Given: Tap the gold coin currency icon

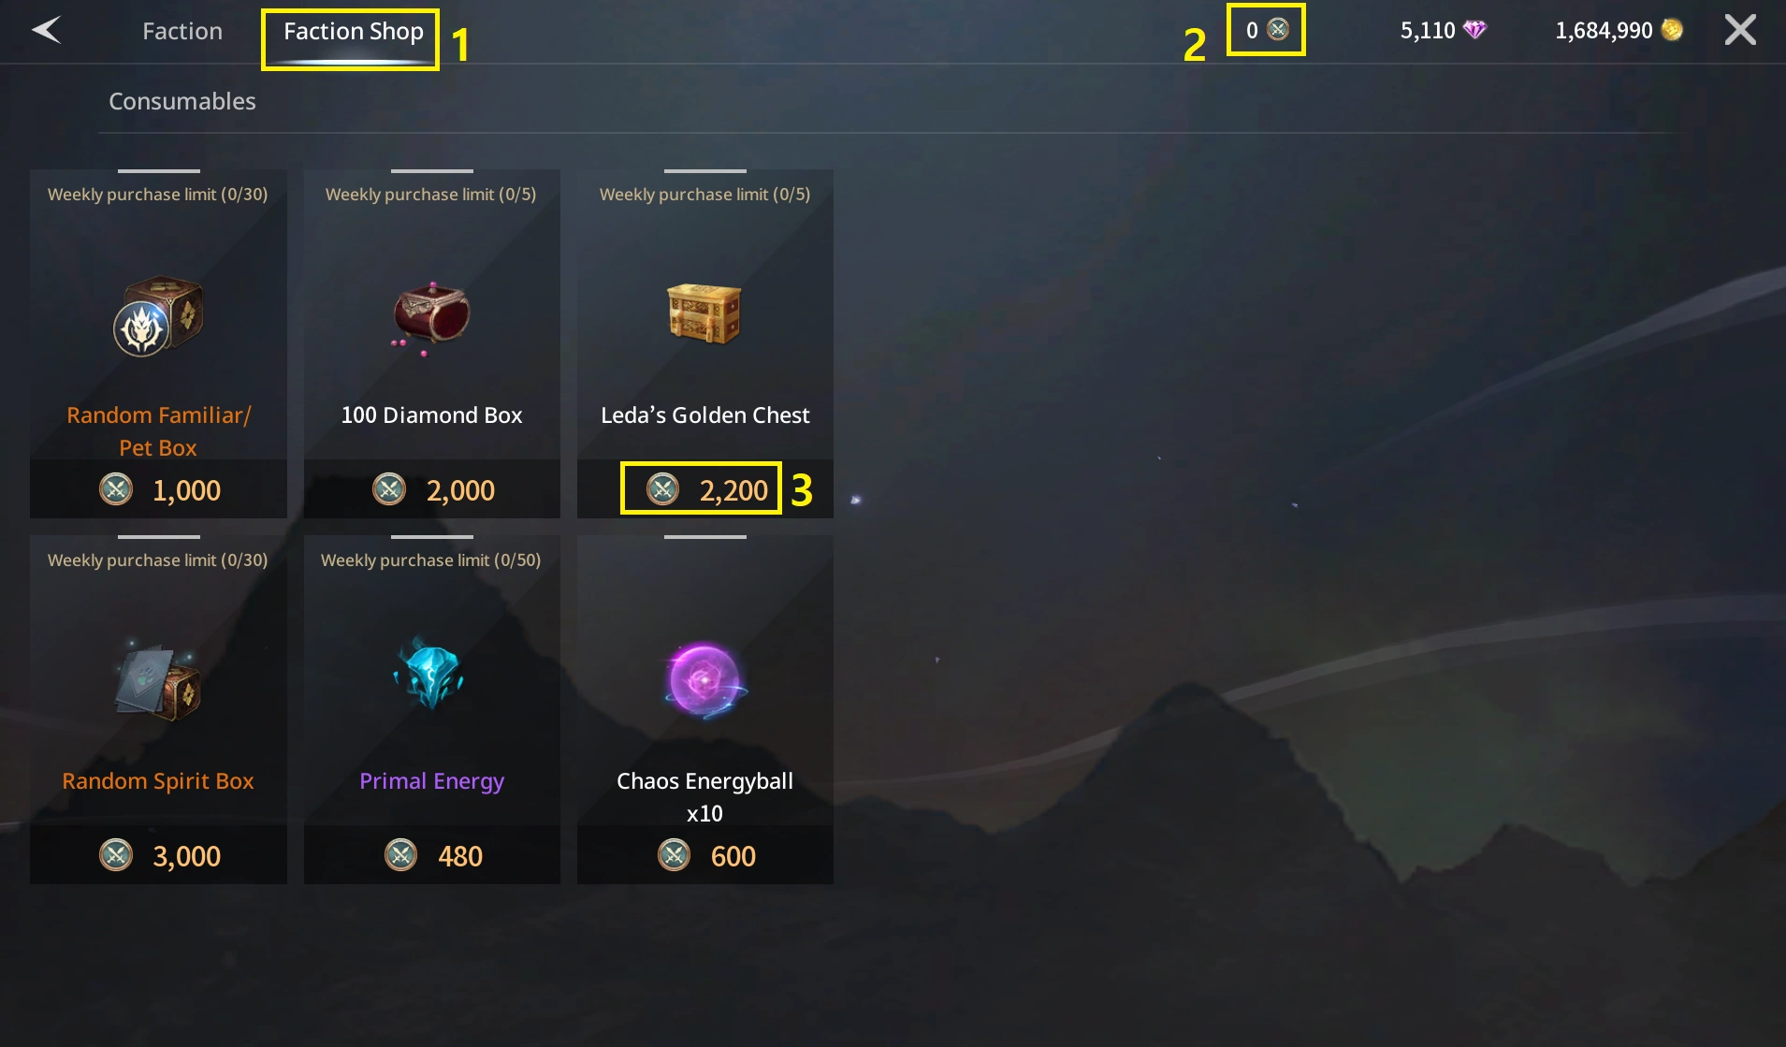Looking at the screenshot, I should 1672,30.
